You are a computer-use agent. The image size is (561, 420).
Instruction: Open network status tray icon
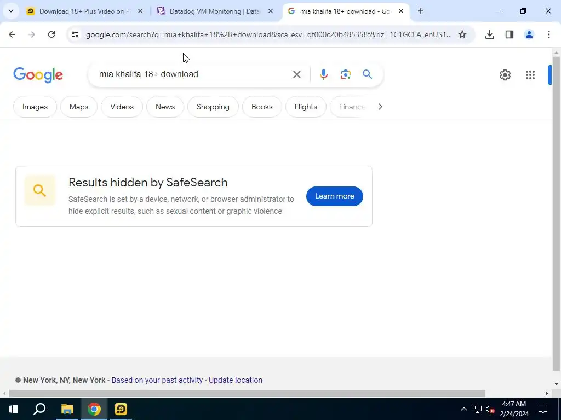(x=477, y=409)
